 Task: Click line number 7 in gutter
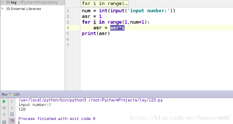click(68, 45)
